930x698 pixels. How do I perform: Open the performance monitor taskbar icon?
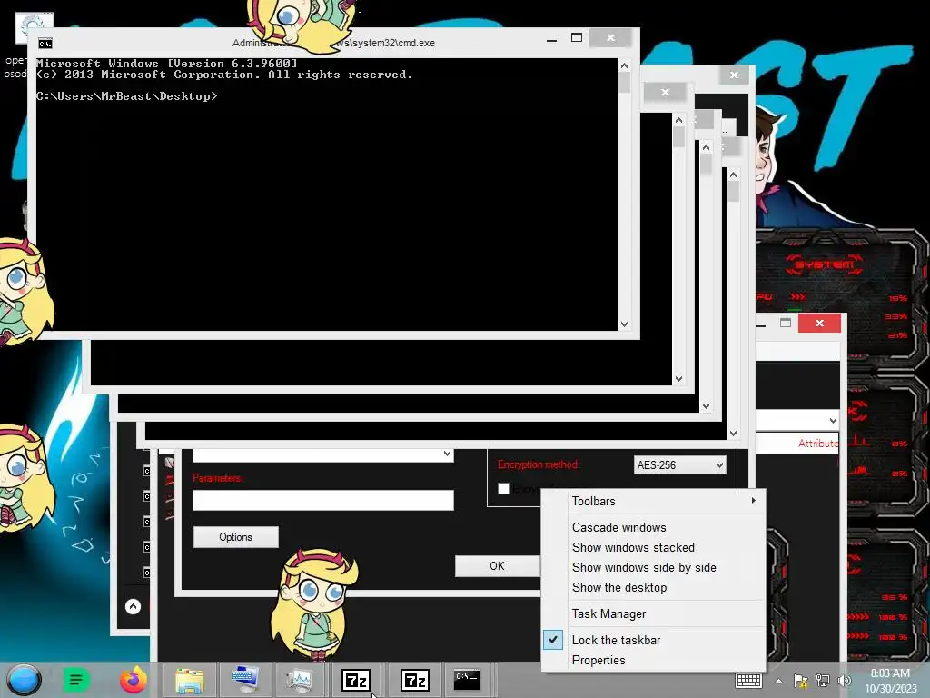pos(300,680)
